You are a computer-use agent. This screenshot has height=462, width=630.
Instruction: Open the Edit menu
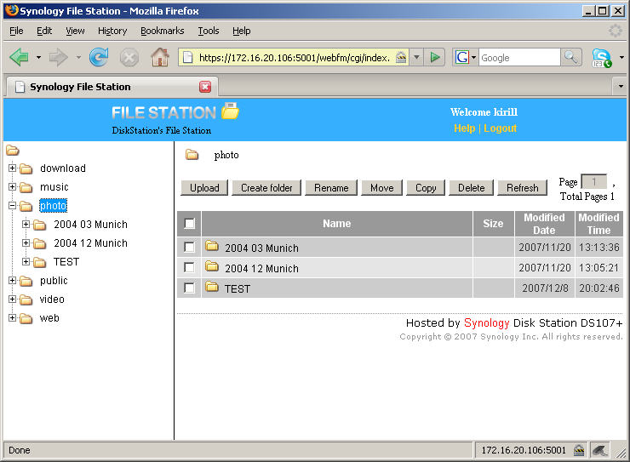point(44,31)
